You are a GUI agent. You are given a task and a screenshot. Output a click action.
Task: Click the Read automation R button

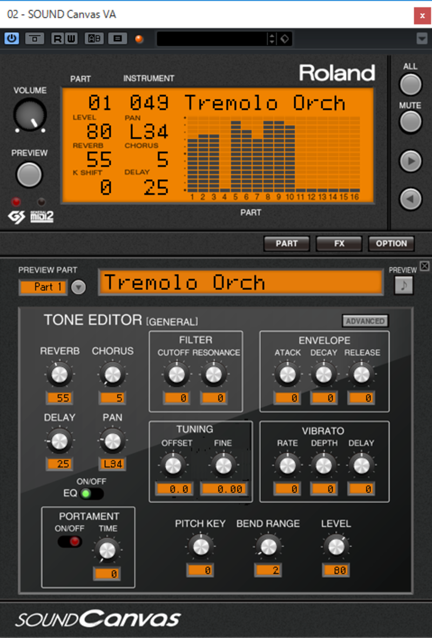click(58, 39)
